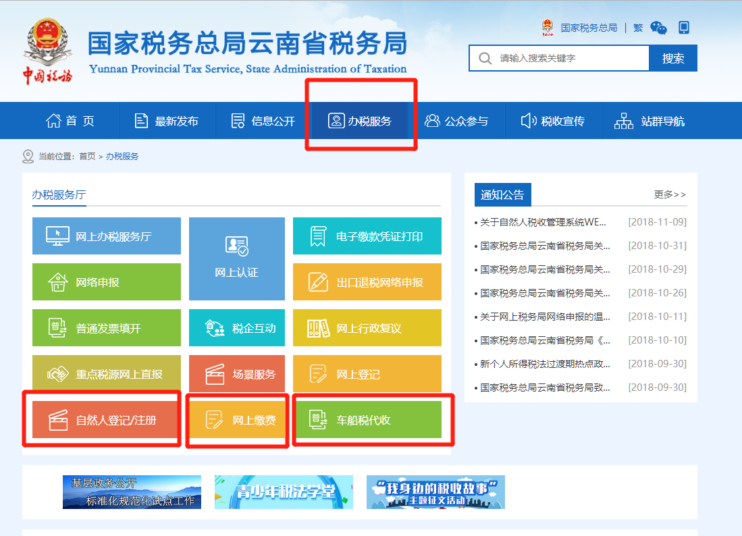The image size is (742, 536).
Task: Click the 中国税务 national emblem logo
Action: [x=47, y=51]
